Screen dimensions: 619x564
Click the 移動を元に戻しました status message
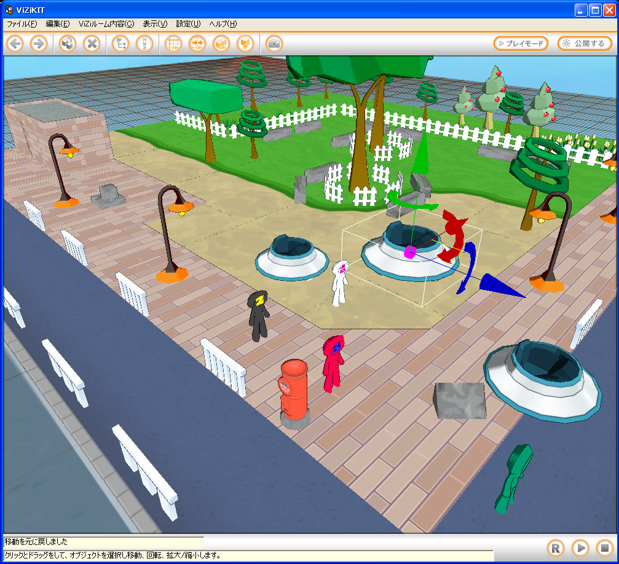(36, 541)
